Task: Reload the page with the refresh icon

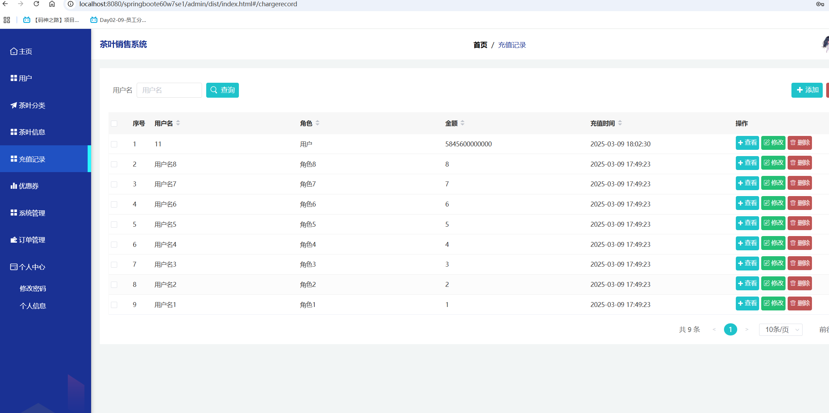Action: pos(36,4)
